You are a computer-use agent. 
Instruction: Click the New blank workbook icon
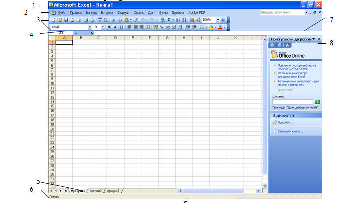(53, 20)
